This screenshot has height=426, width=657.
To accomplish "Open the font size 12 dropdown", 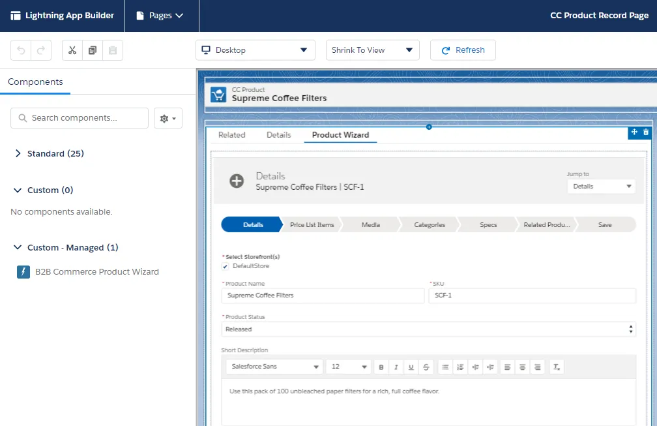I will coord(348,367).
